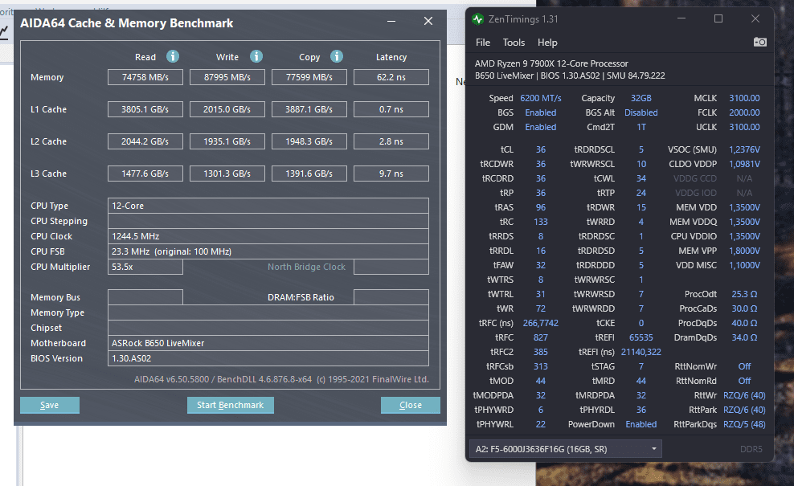This screenshot has height=486, width=794.
Task: Click the empty CPU Stepping field
Action: [x=268, y=221]
